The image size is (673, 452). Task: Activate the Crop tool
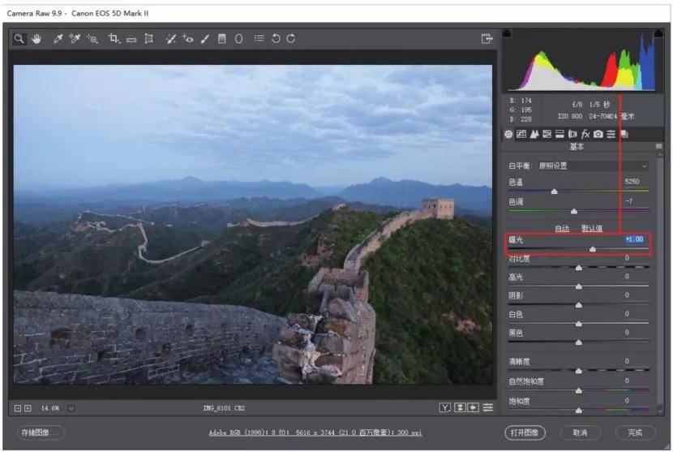(x=114, y=39)
